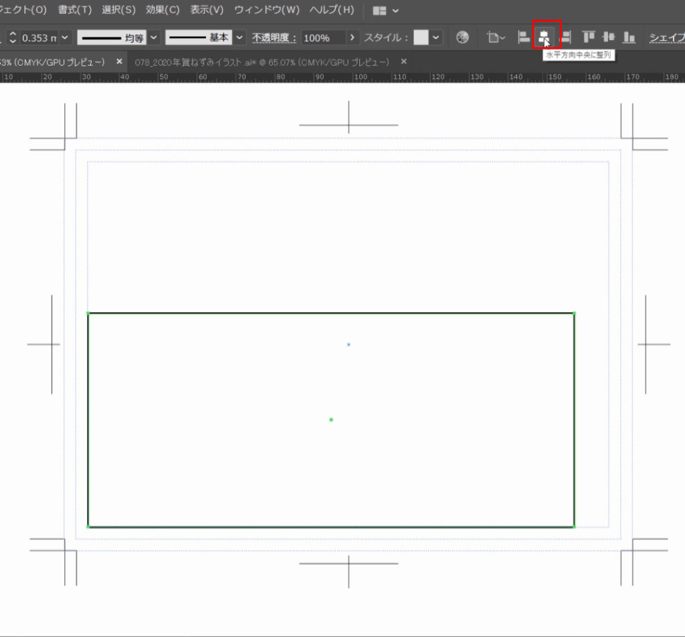Click the graphic style swatch
This screenshot has width=685, height=637.
click(x=421, y=37)
